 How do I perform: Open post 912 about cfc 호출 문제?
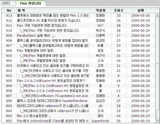click(x=49, y=21)
